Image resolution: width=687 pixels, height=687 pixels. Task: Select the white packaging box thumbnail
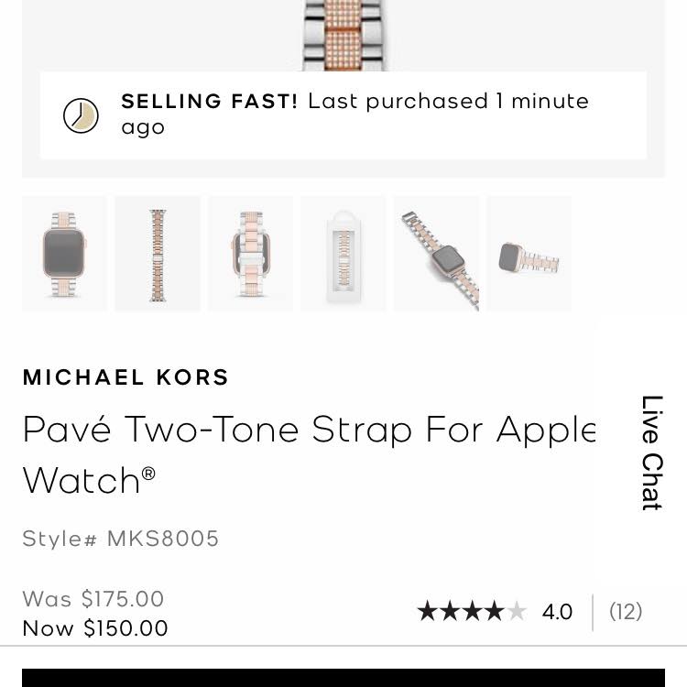pos(343,254)
